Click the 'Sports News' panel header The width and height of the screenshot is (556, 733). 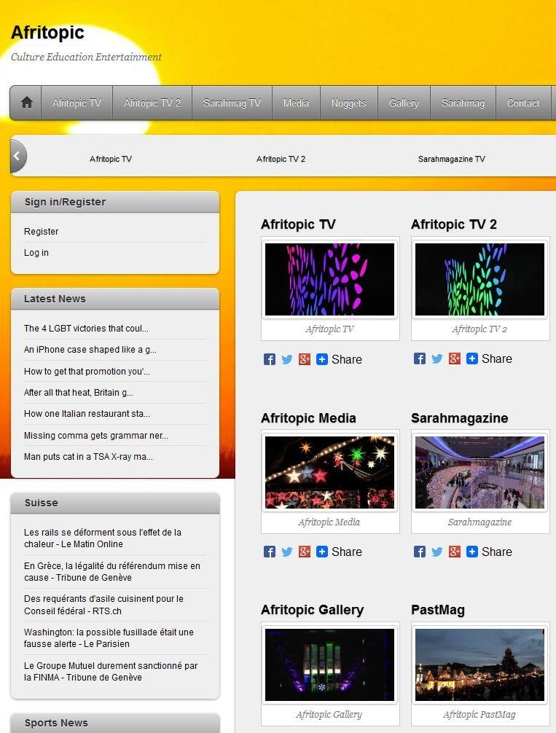tap(115, 723)
